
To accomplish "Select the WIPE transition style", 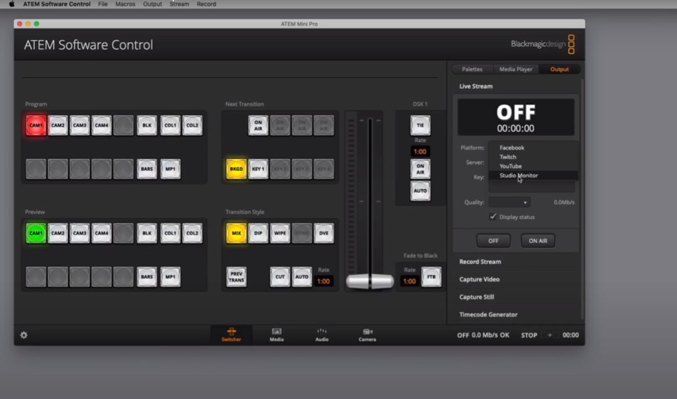I will 280,234.
